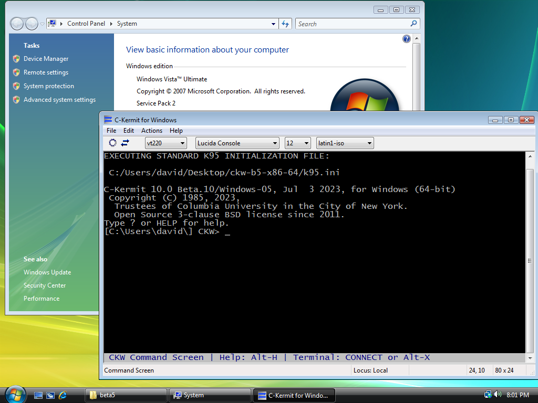Open Advanced system settings
Screen dimensions: 538x403
tap(60, 100)
